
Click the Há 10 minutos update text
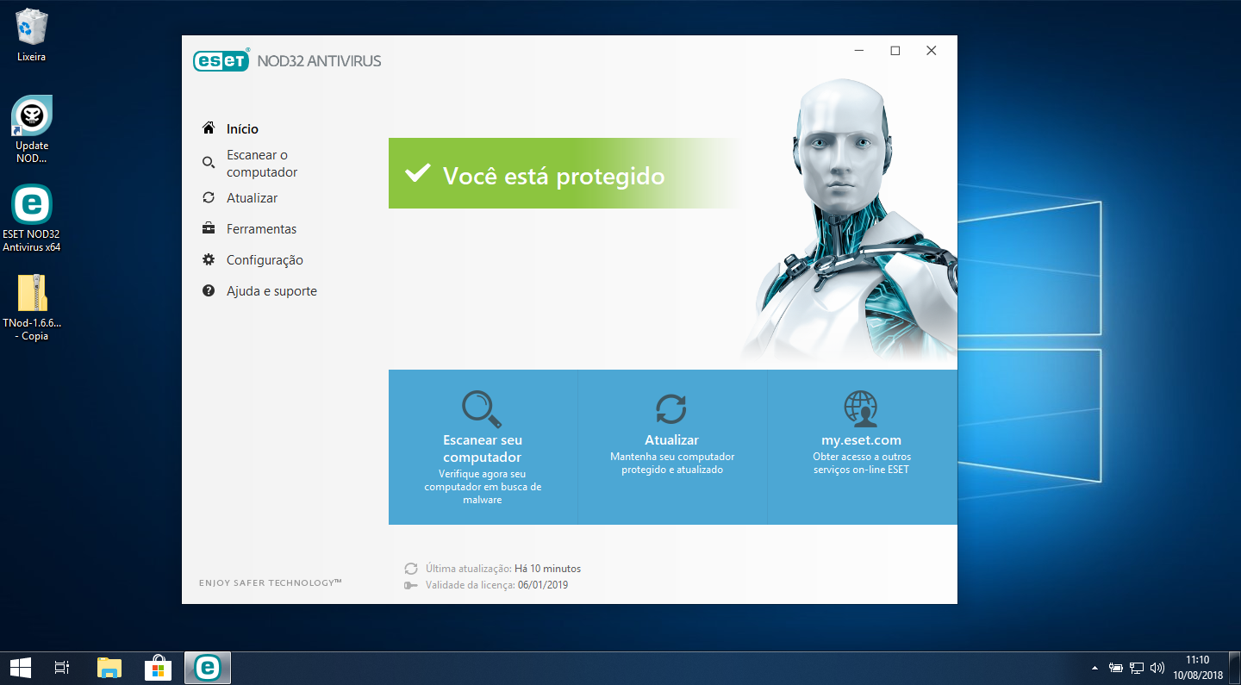coord(547,569)
